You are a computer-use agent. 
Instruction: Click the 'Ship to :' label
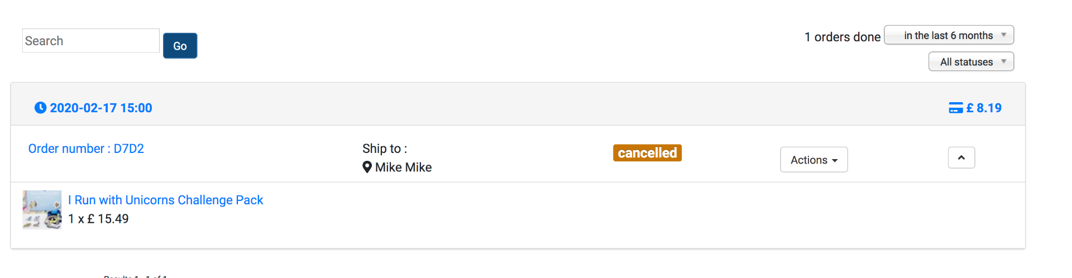pos(385,148)
